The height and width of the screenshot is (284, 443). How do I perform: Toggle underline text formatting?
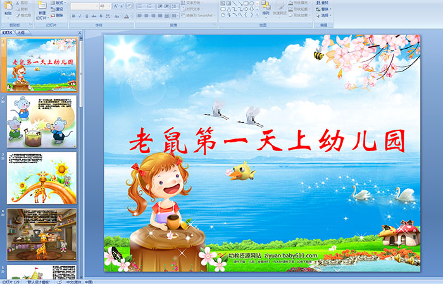[x=86, y=16]
